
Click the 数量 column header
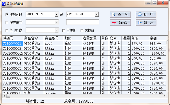(x=126, y=38)
